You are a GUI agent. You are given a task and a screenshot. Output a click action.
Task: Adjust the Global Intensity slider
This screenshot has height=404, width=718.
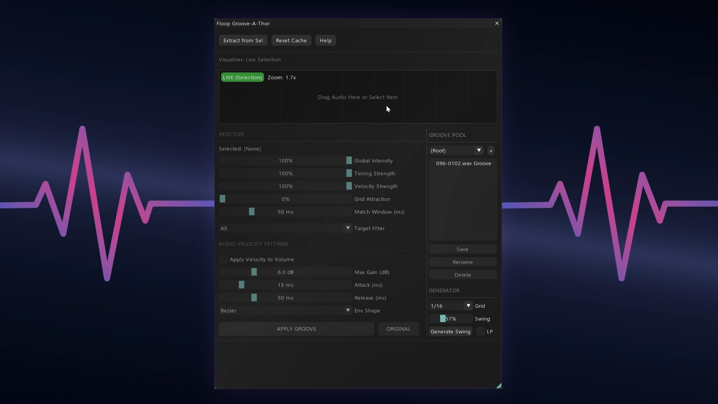[285, 160]
